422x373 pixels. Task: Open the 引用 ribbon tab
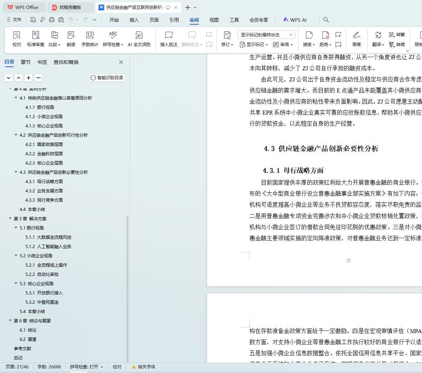pyautogui.click(x=174, y=20)
